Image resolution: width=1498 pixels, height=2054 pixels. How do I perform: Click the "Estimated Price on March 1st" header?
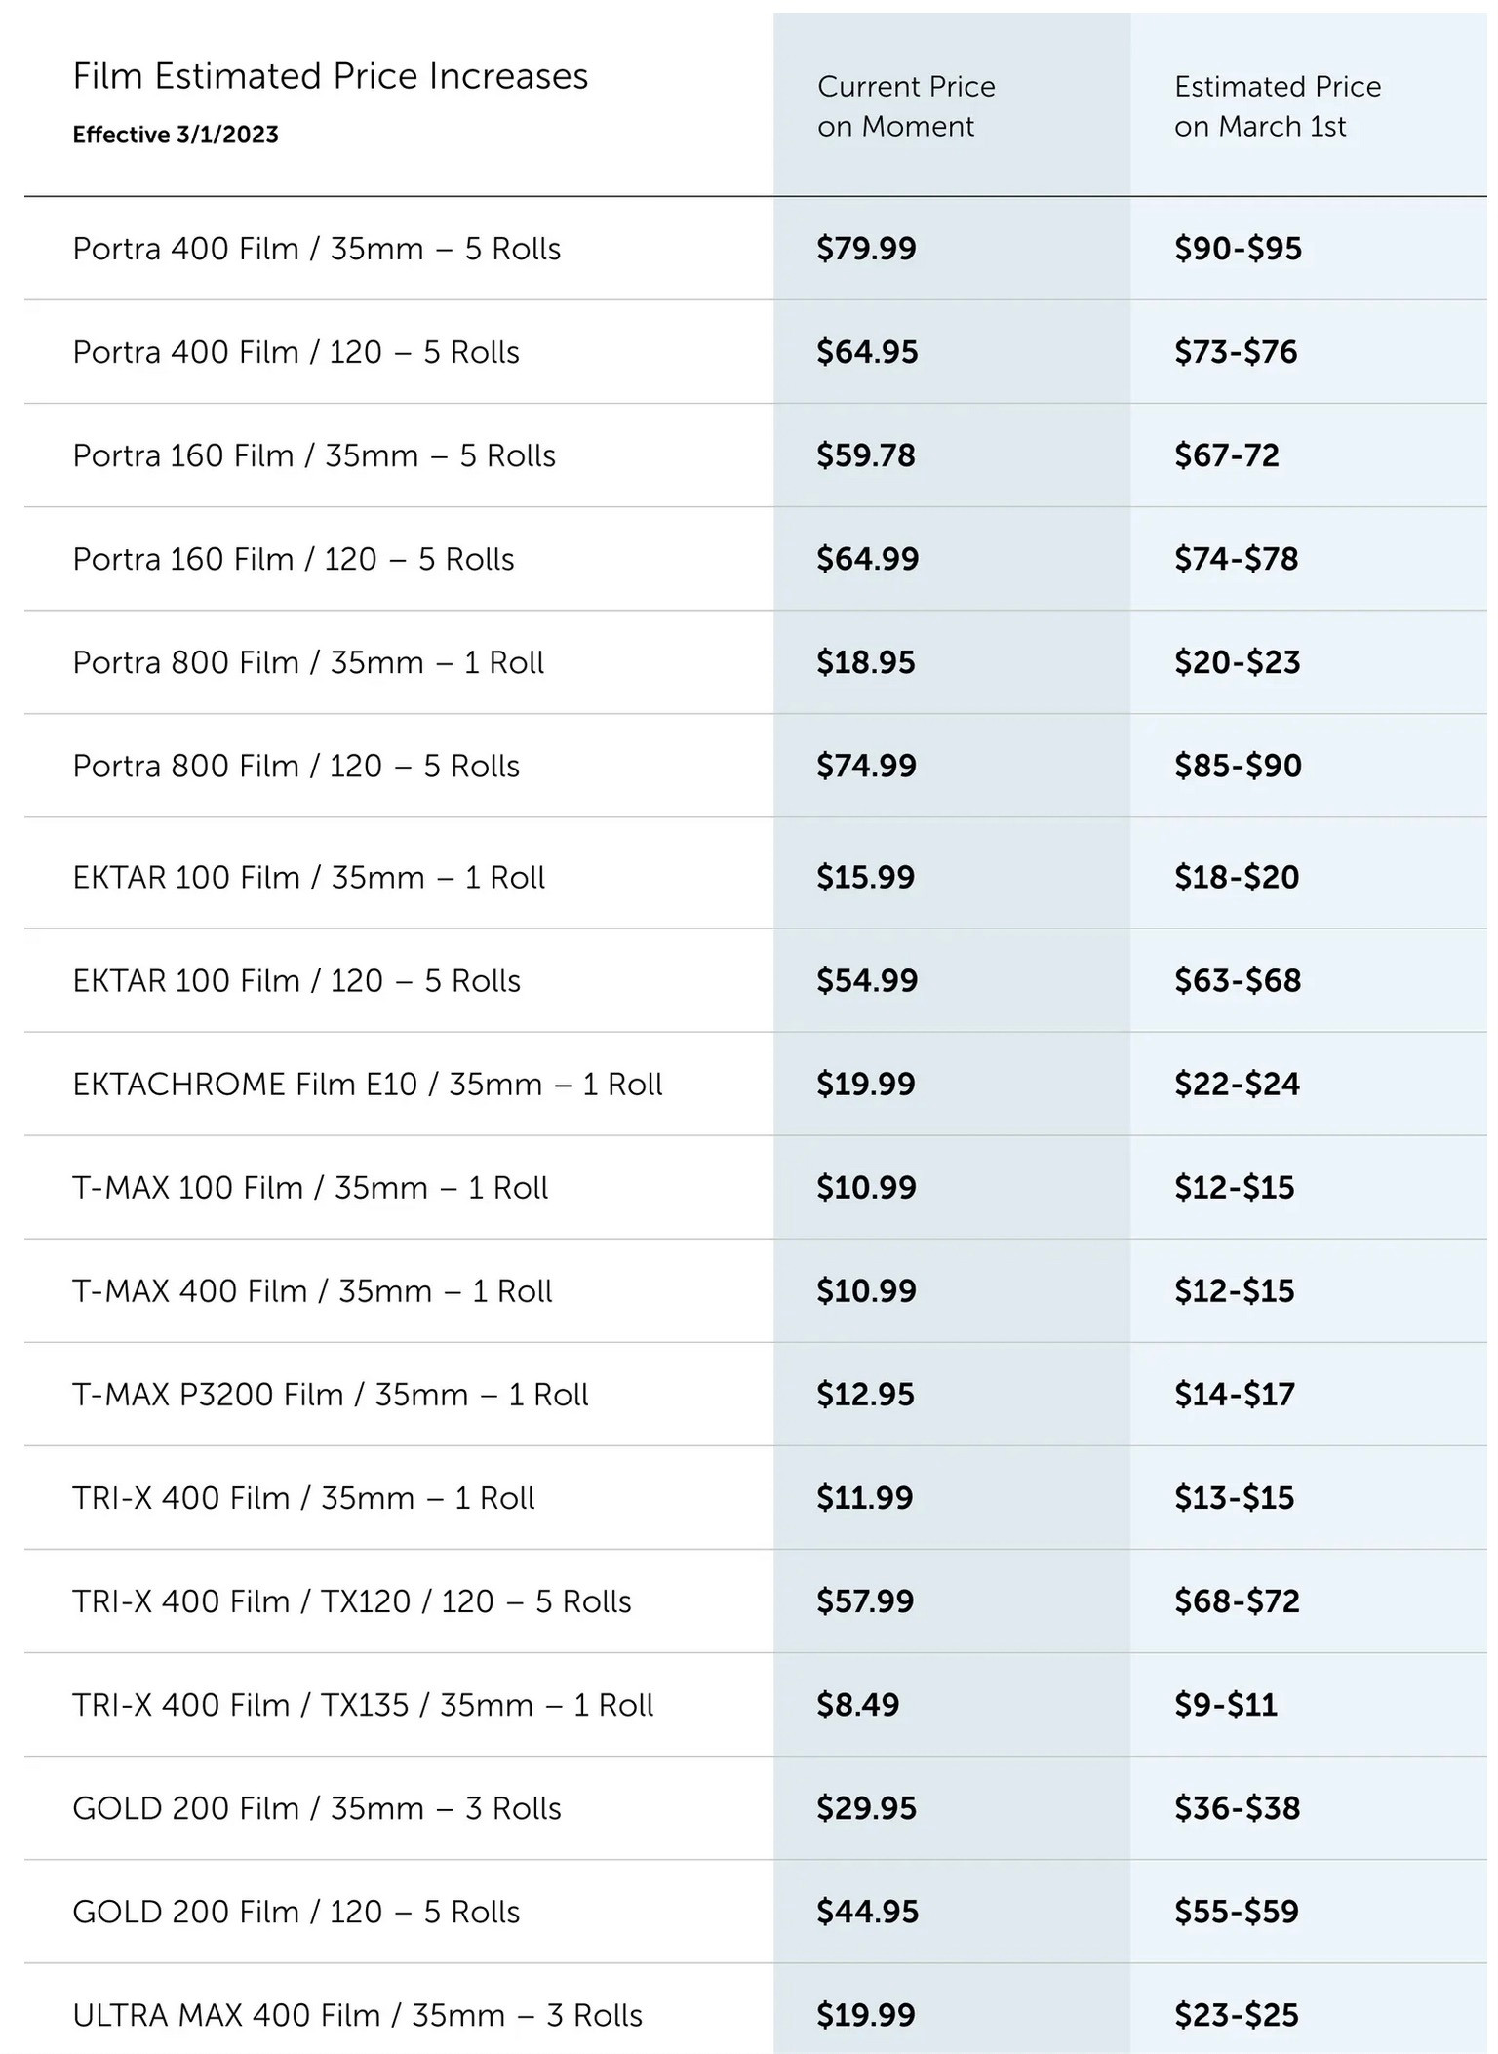pos(1278,106)
